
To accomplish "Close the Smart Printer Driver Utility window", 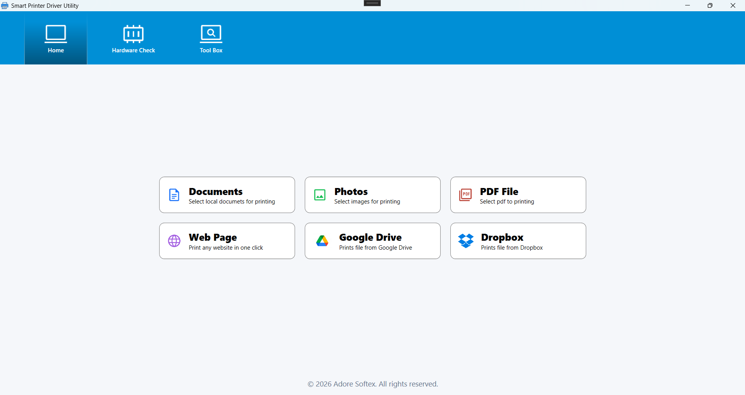I will click(x=733, y=5).
